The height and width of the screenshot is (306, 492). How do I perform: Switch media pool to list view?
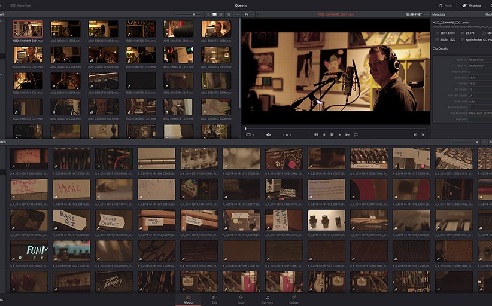coord(221,14)
